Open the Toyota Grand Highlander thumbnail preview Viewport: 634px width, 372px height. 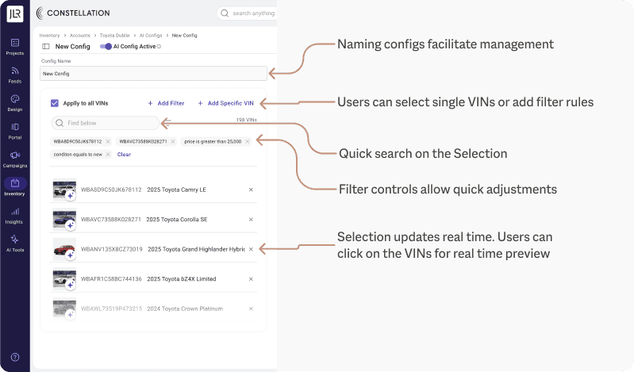(63, 249)
